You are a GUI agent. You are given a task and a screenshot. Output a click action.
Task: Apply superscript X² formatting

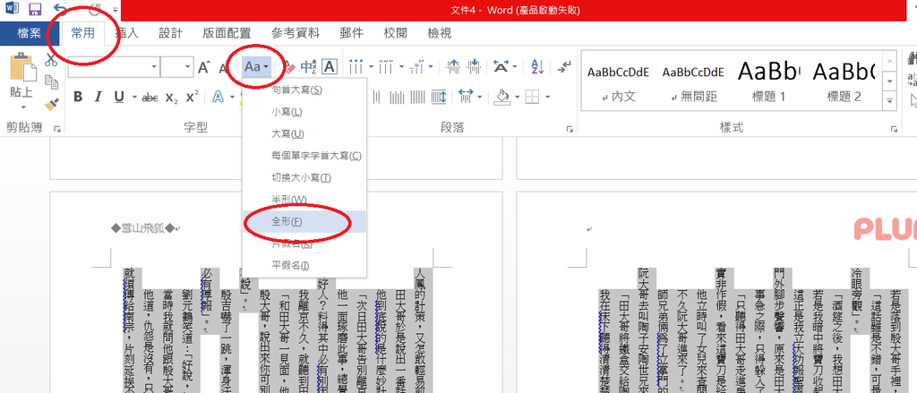[x=192, y=97]
